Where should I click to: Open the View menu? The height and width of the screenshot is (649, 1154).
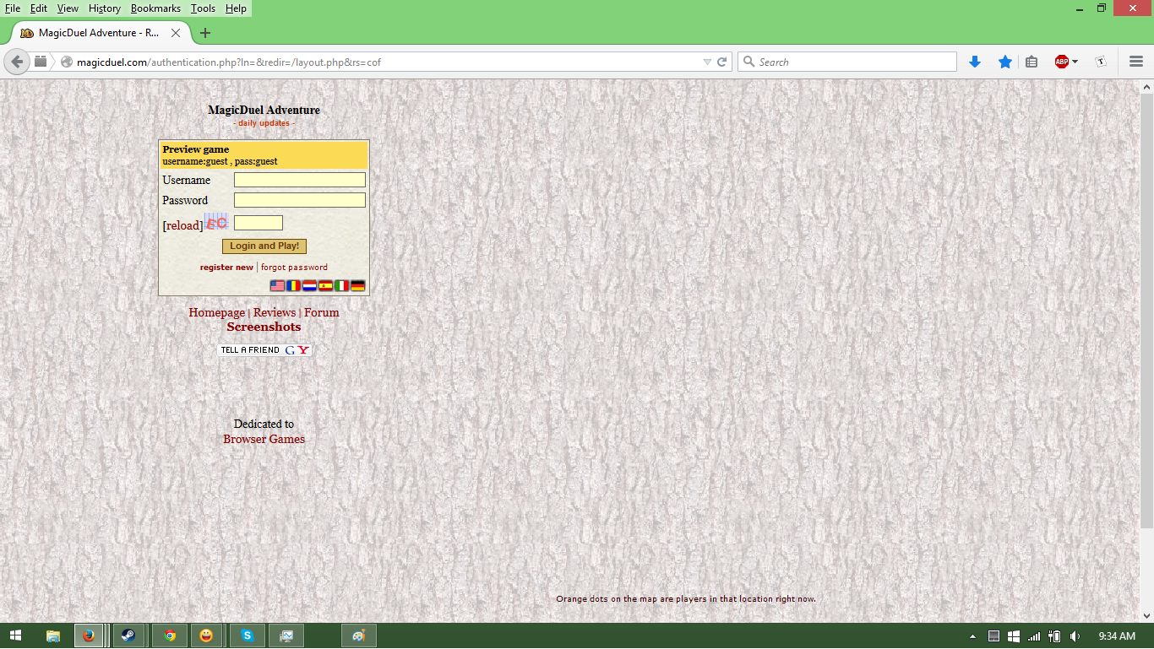[68, 8]
